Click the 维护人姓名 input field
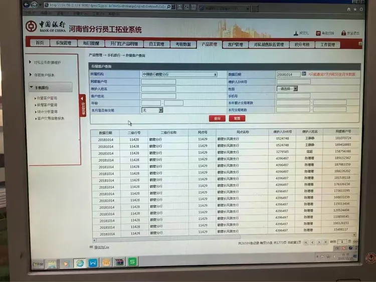The height and width of the screenshot is (282, 376). click(158, 89)
